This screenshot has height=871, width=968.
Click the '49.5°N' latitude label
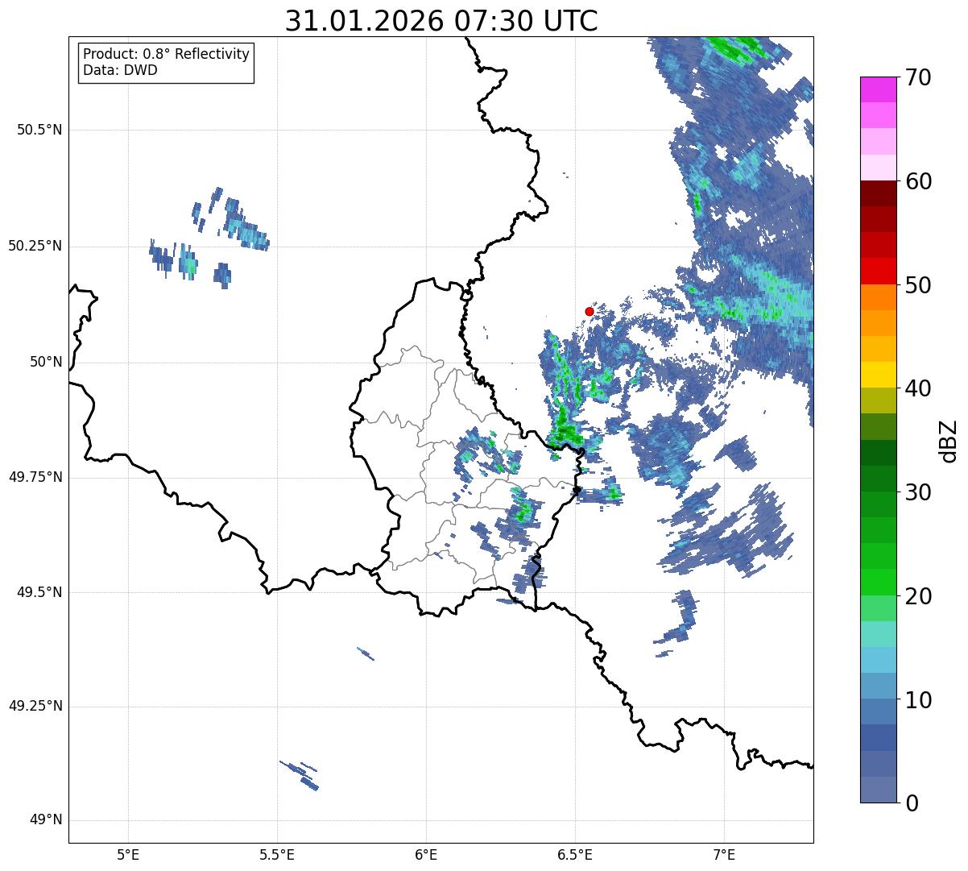39,592
